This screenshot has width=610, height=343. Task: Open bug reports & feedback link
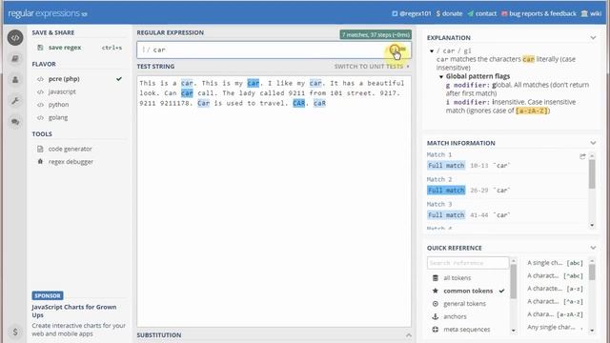pos(539,13)
